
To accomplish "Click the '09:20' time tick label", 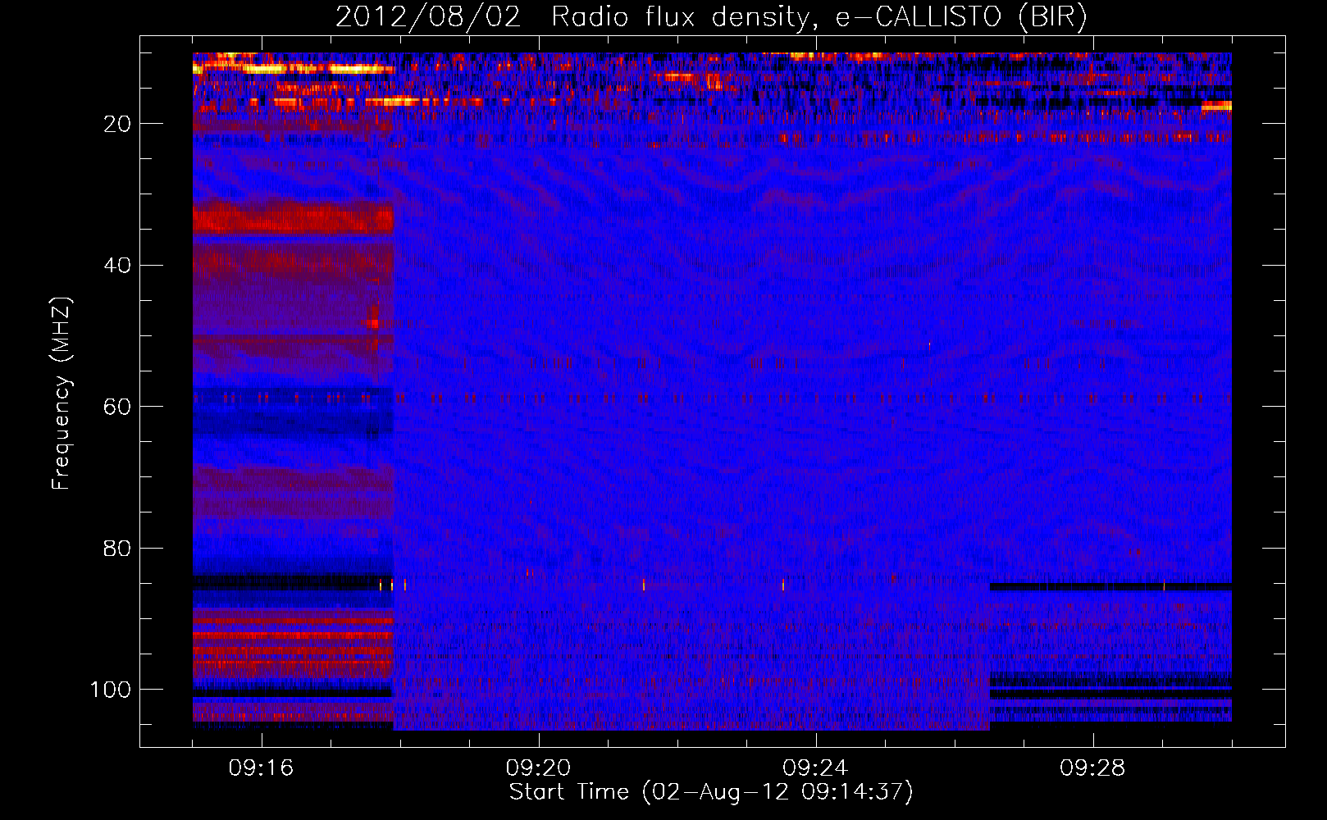I will 538,768.
